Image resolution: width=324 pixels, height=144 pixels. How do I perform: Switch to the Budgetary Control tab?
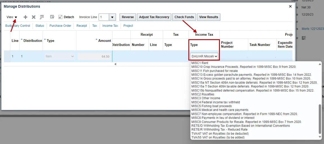(18, 26)
